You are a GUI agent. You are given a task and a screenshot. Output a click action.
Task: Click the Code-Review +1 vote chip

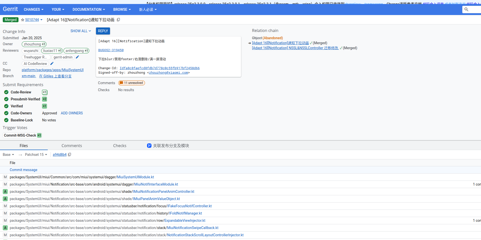44,92
